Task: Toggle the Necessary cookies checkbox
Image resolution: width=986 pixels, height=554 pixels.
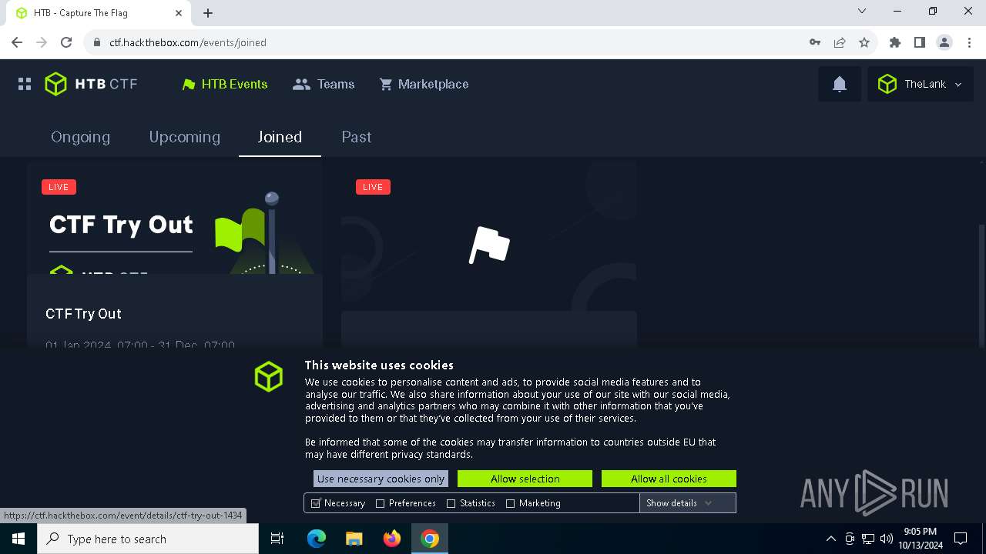Action: pos(316,503)
